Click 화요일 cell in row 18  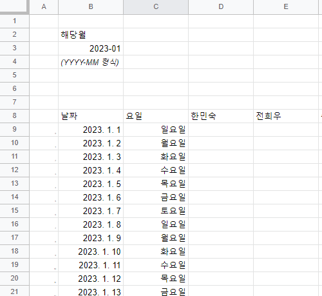click(156, 252)
